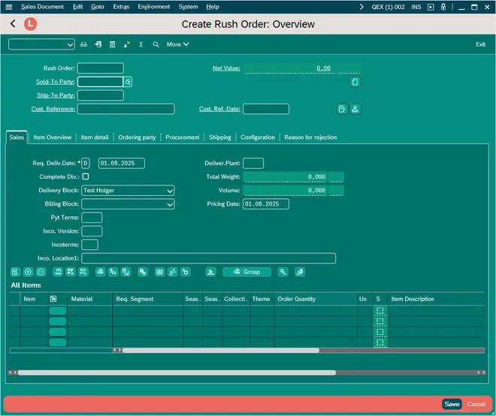Expand the More toolbar menu
Image resolution: width=496 pixels, height=416 pixels.
point(178,44)
